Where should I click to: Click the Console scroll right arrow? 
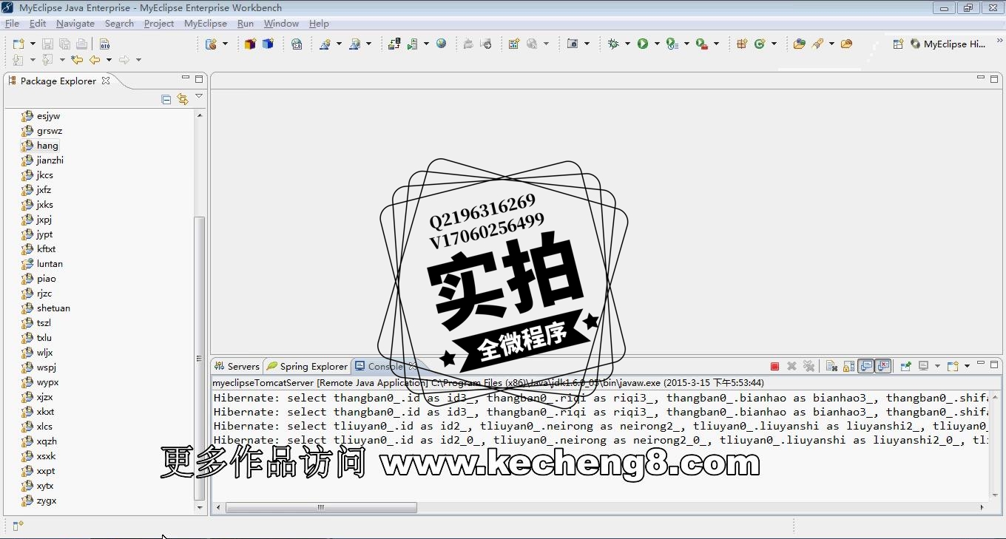click(982, 507)
